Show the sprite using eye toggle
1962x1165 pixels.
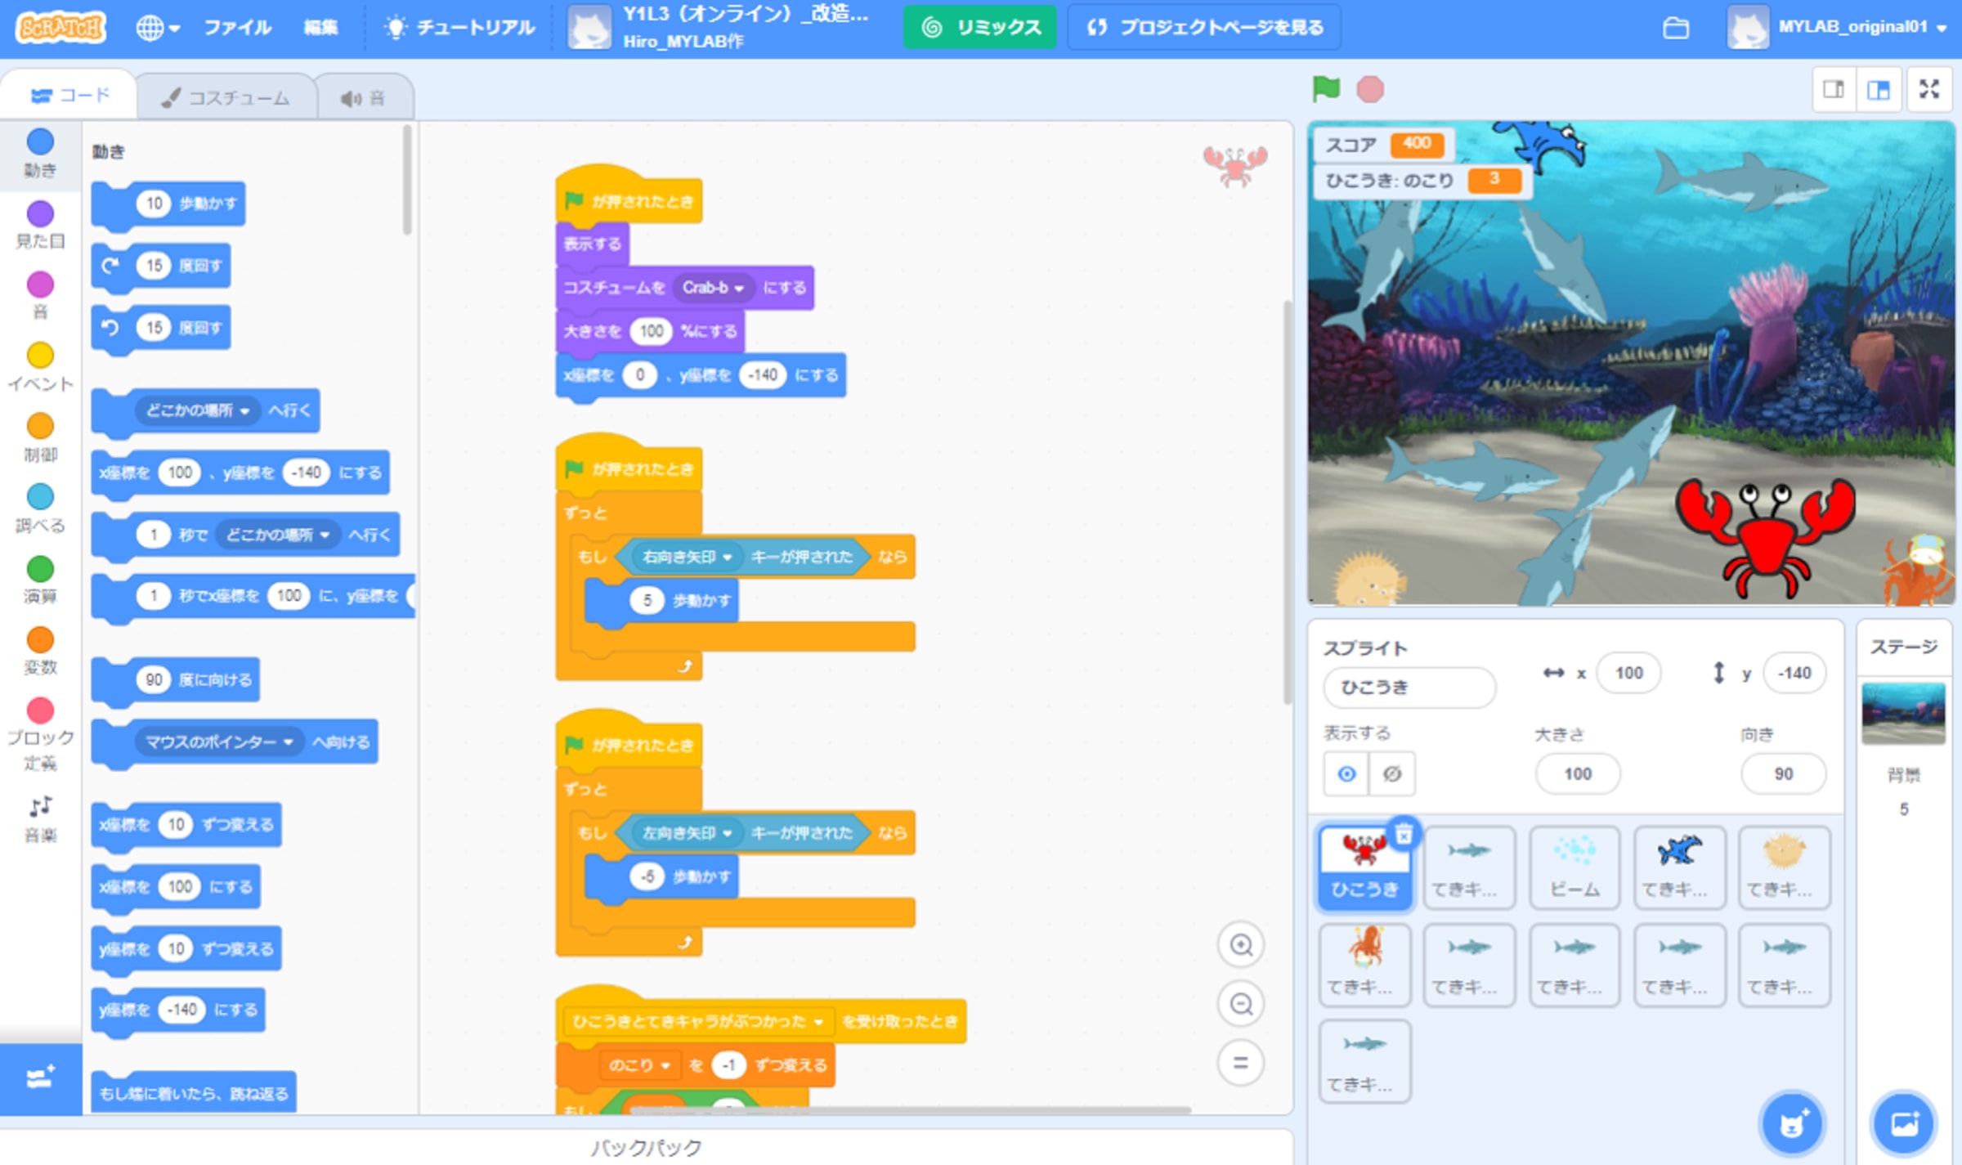1346,773
